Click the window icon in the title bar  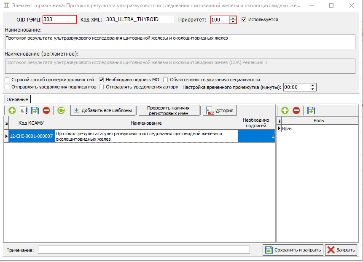point(6,5)
